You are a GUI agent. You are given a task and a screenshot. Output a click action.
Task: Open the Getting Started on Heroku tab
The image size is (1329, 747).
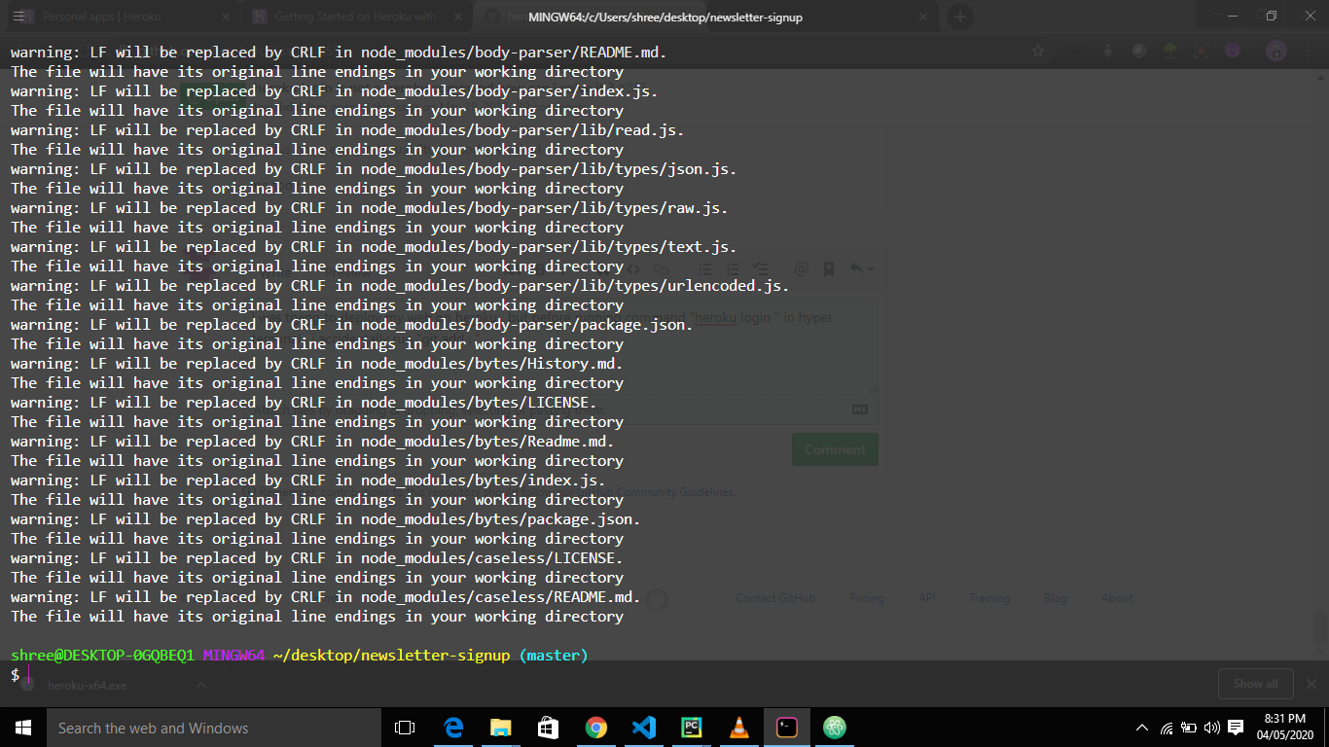(350, 16)
